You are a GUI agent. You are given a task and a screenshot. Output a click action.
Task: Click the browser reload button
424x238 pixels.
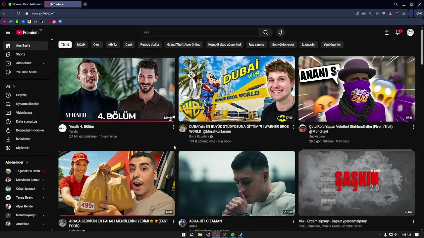18,13
